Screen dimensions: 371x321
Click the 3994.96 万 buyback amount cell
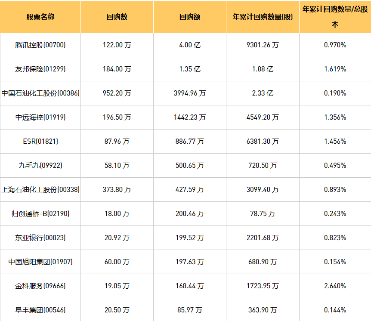pos(190,93)
